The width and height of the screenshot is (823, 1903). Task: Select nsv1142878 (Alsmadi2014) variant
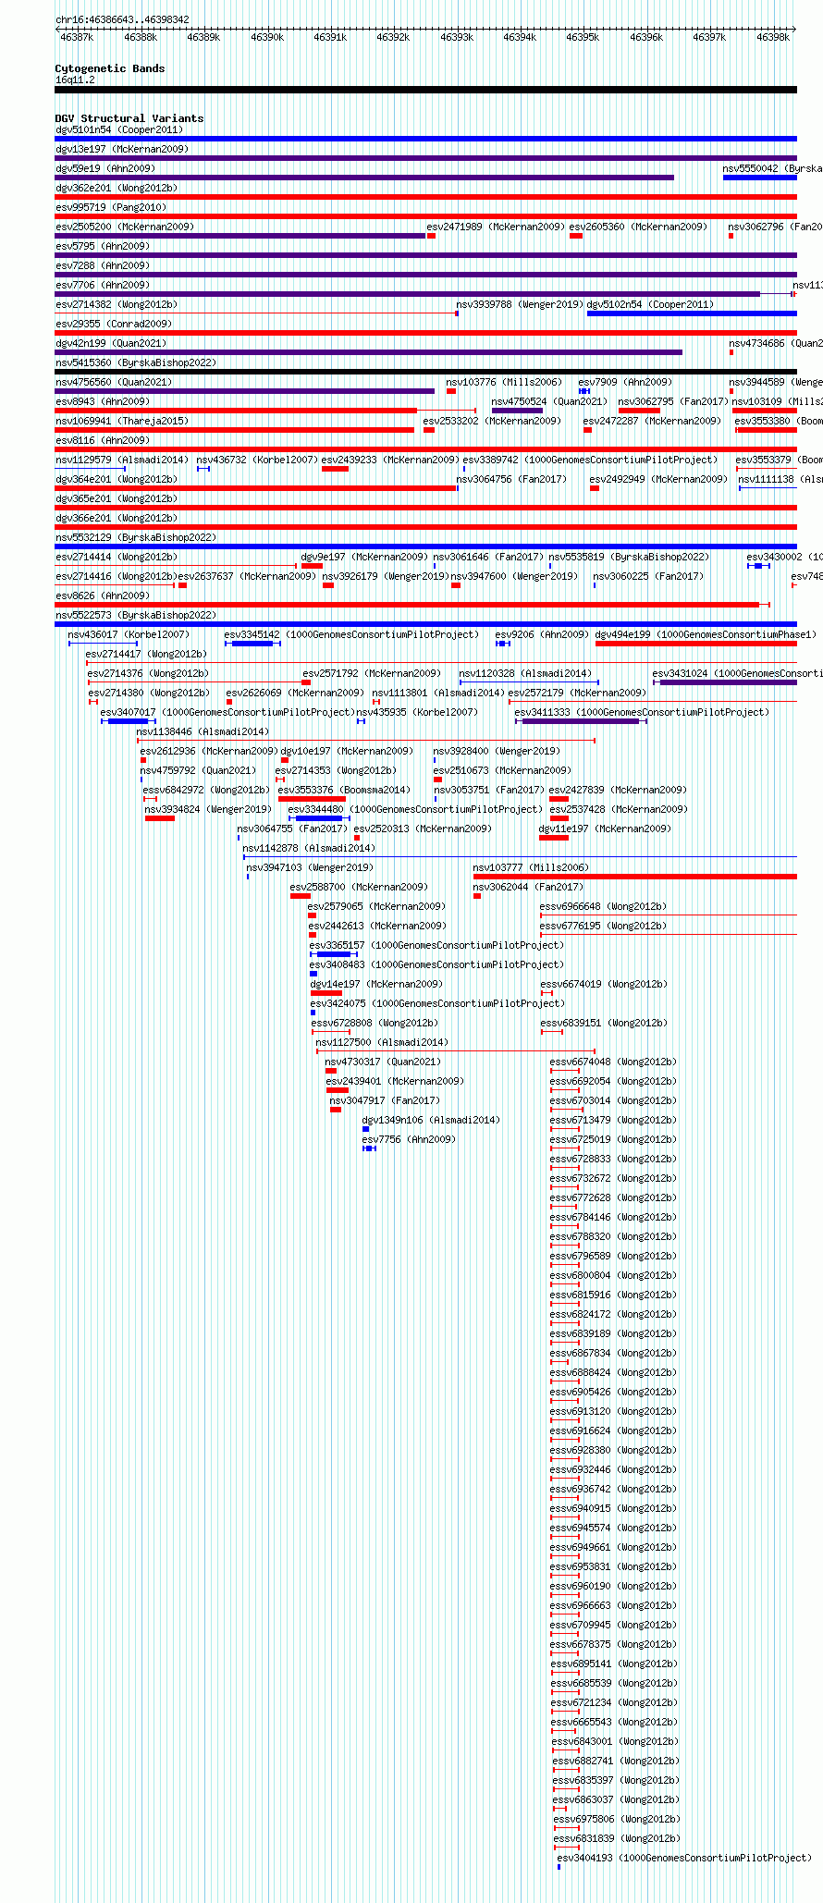click(x=520, y=857)
